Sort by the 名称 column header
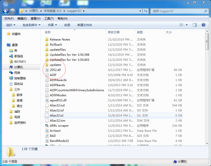This screenshot has width=211, height=166. [x=47, y=32]
